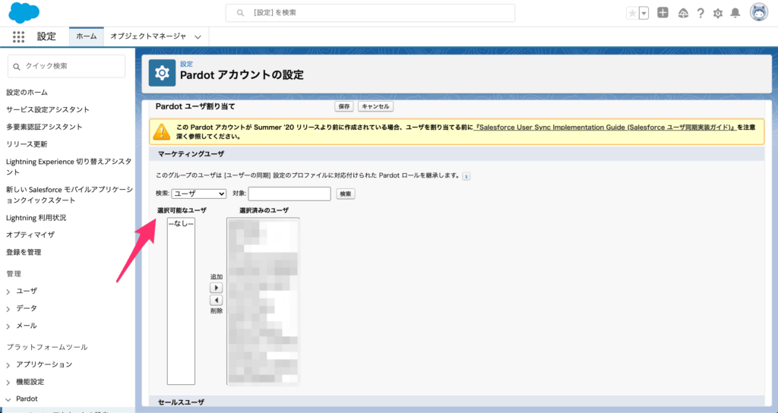The width and height of the screenshot is (778, 413).
Task: Click the 追加 right arrow button
Action: pyautogui.click(x=217, y=288)
